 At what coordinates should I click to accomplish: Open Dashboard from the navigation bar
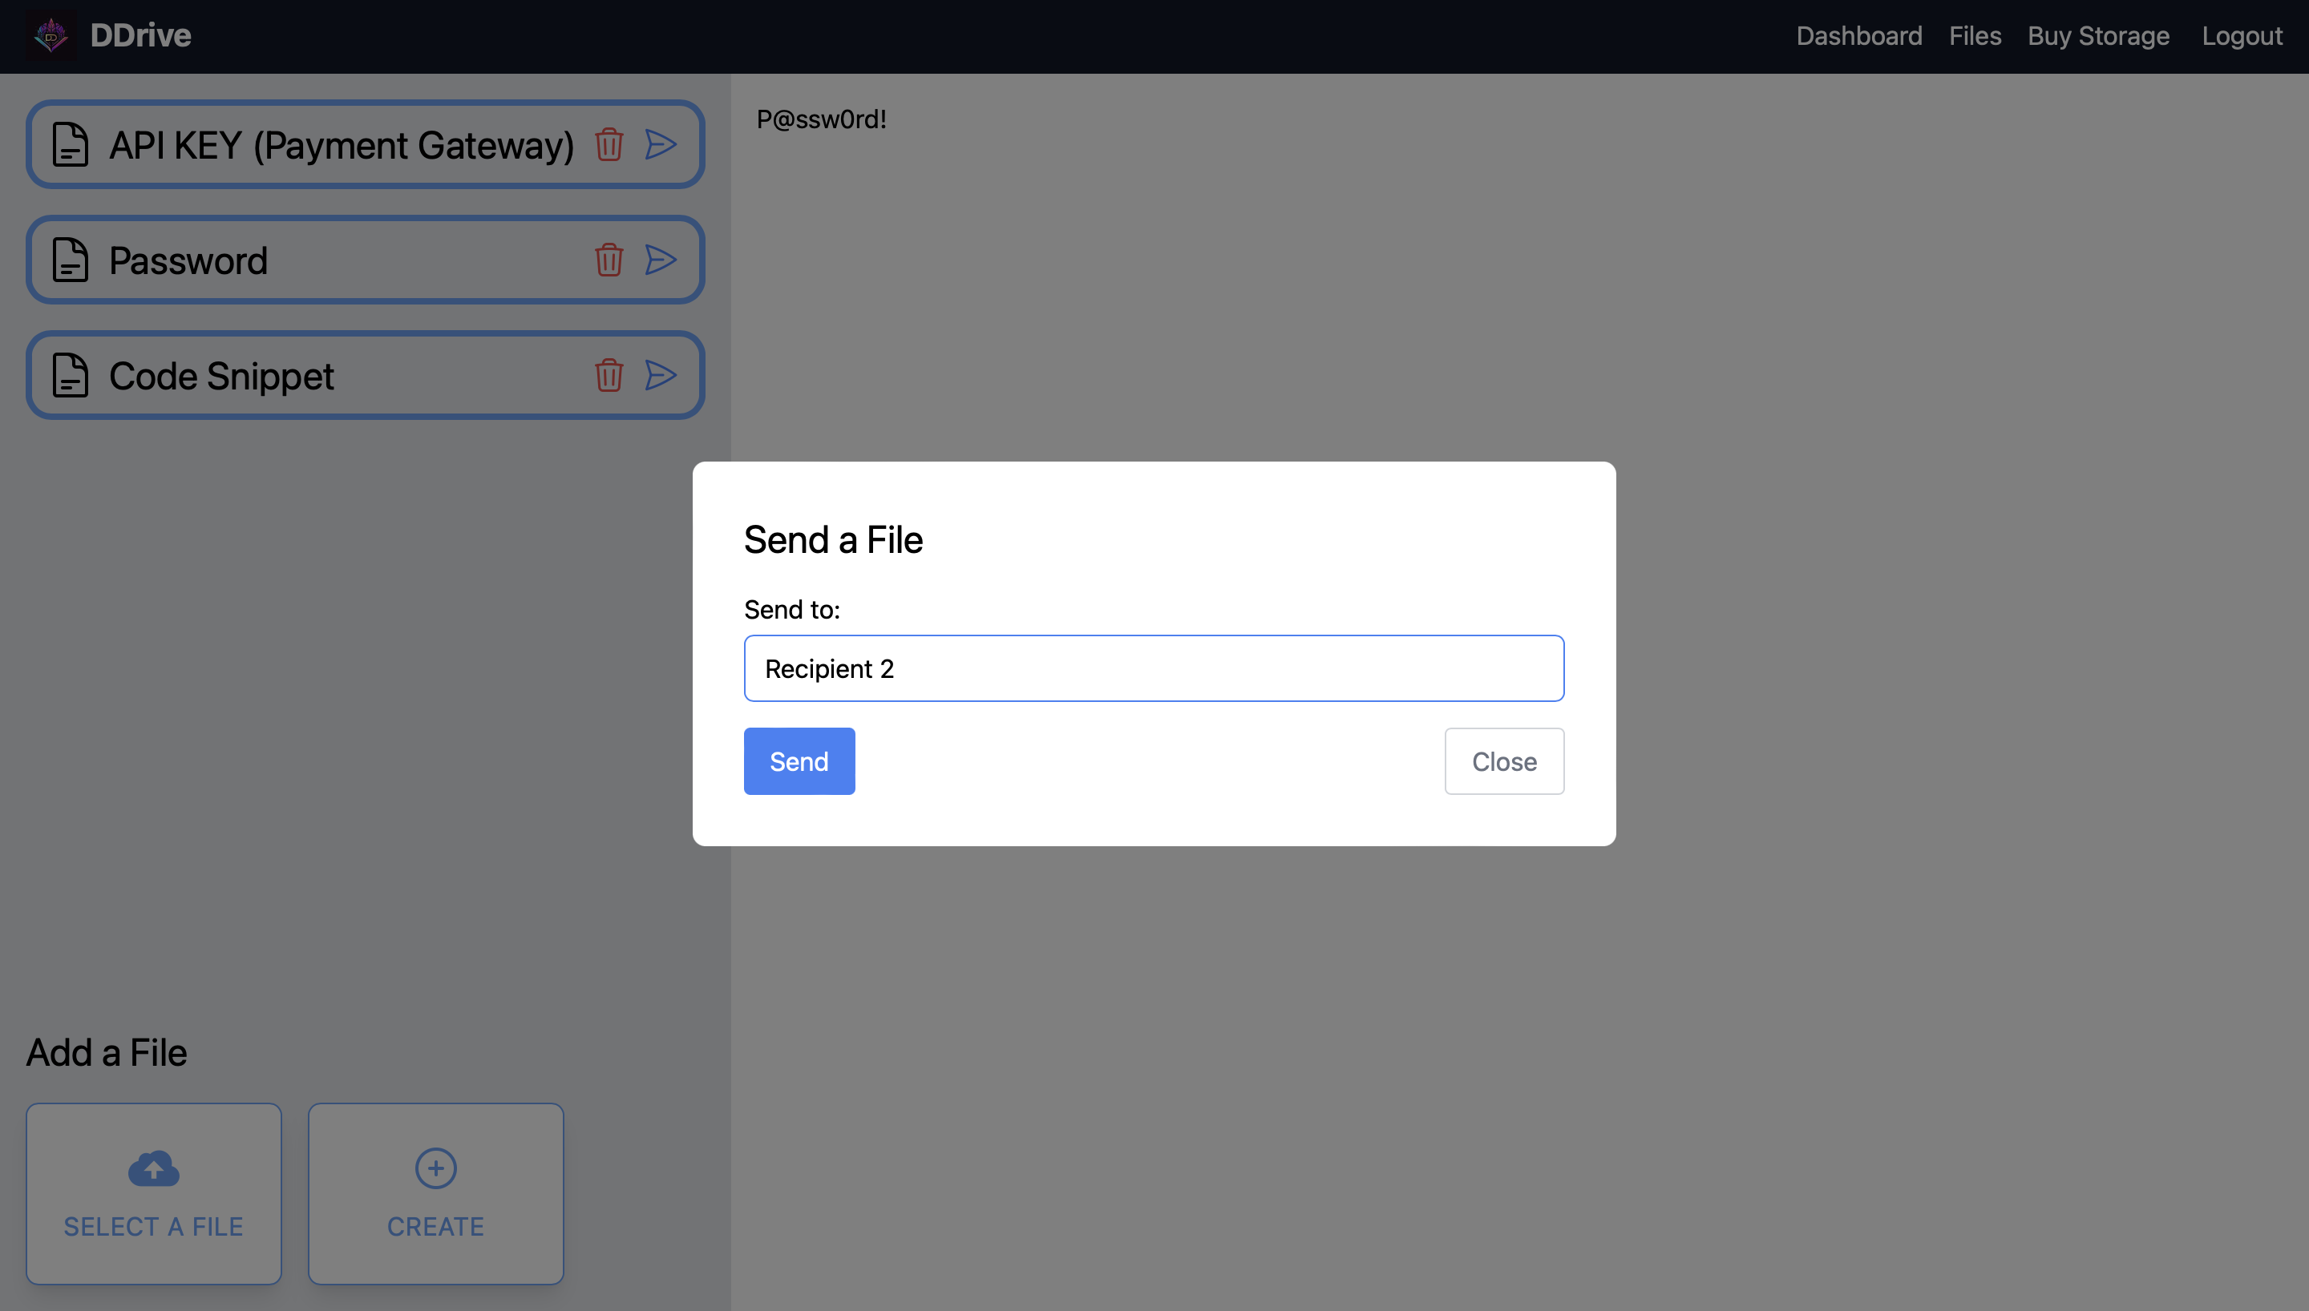[x=1858, y=36]
